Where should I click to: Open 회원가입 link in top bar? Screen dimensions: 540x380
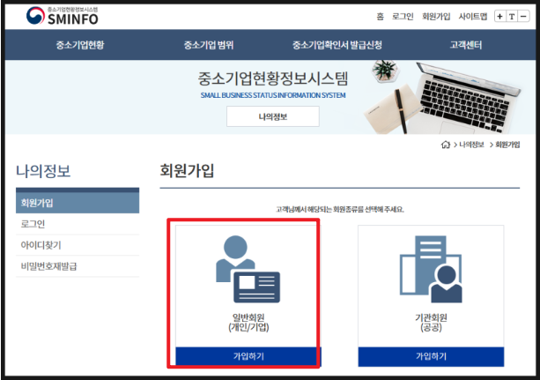coord(436,16)
